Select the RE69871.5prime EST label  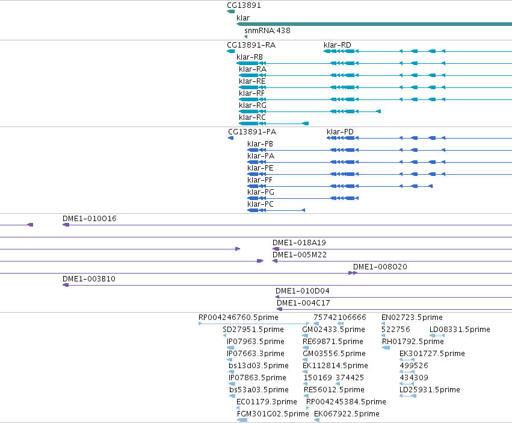[333, 342]
